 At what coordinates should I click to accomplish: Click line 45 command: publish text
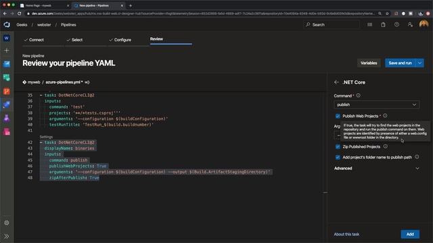68,160
